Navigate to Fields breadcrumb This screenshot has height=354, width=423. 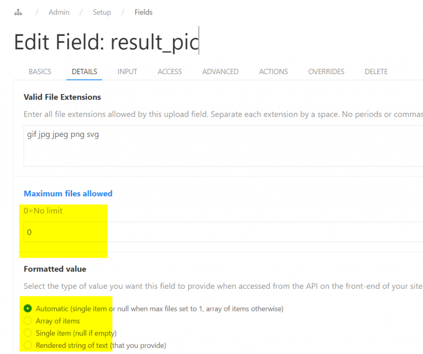click(143, 12)
